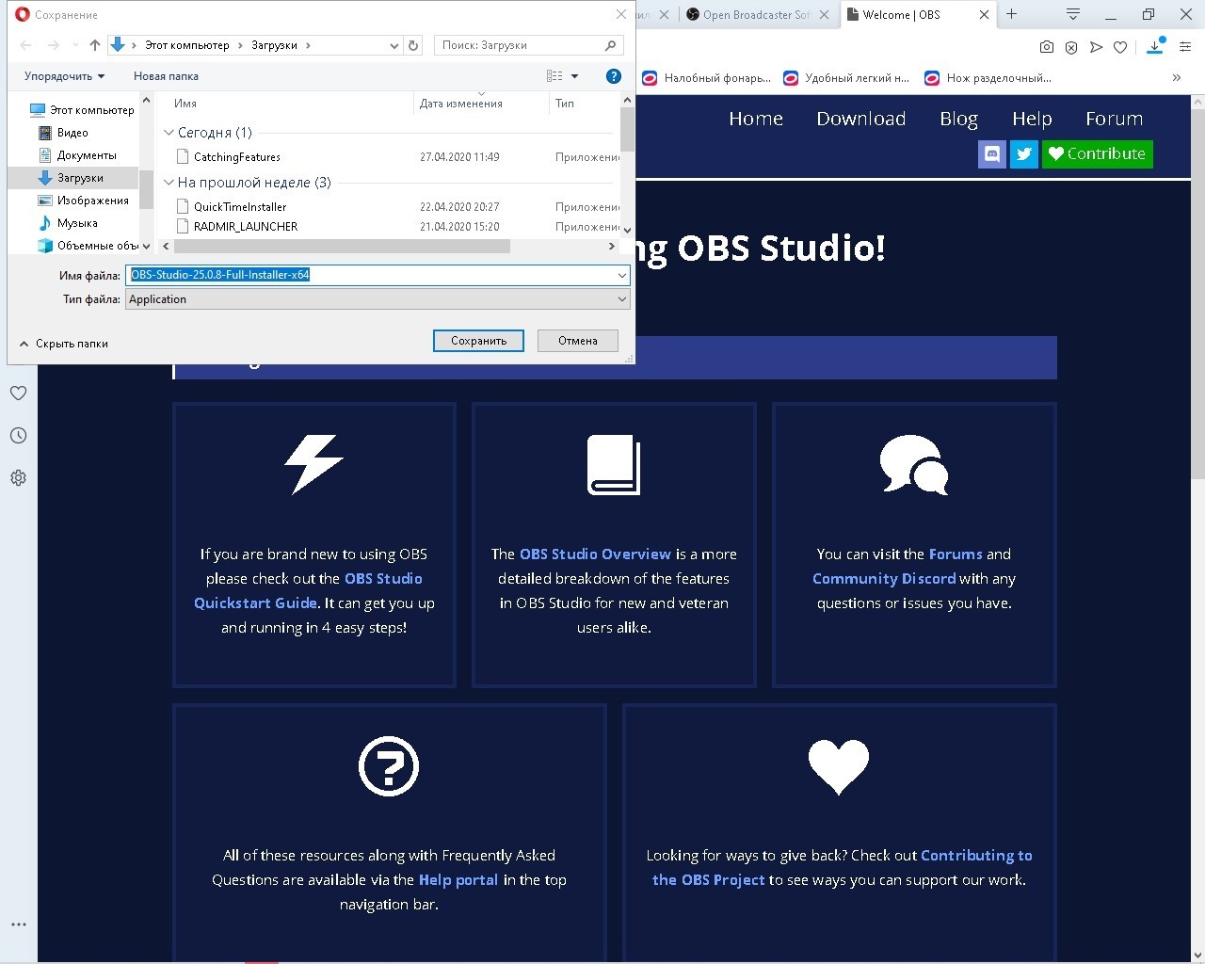
Task: Open the ad blocker shield icon
Action: point(1071,47)
